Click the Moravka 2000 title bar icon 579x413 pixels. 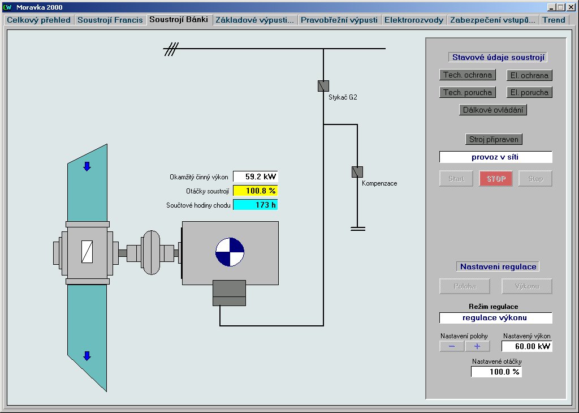(x=7, y=7)
